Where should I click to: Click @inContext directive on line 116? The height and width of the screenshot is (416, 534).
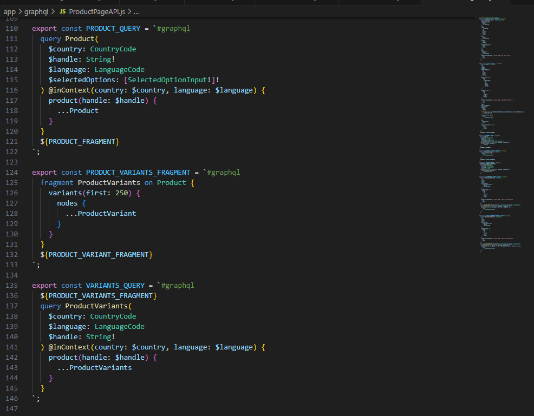(x=69, y=90)
